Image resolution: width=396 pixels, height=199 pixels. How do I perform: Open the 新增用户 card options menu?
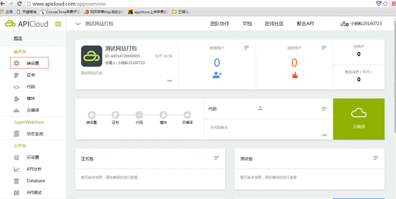tap(246, 48)
